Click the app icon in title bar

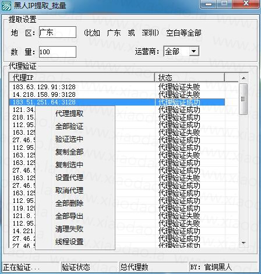click(6, 5)
